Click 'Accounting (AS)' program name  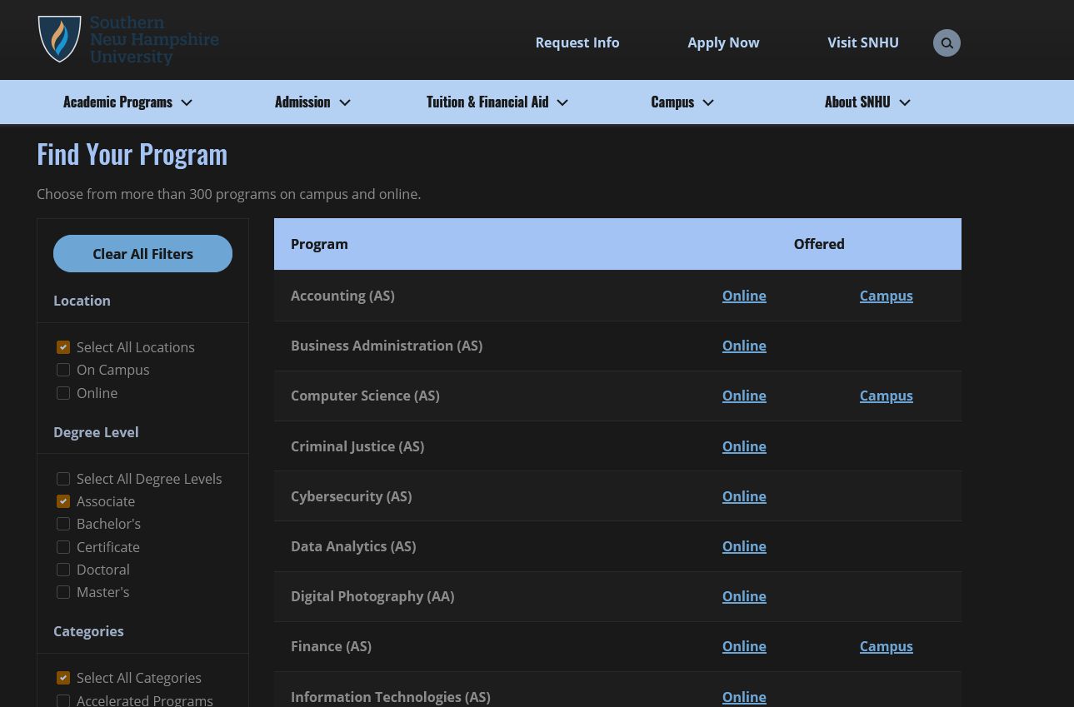pyautogui.click(x=342, y=296)
